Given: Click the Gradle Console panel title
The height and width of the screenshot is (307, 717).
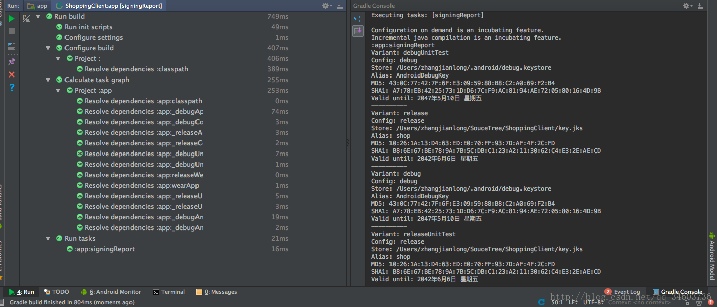Looking at the screenshot, I should click(x=374, y=6).
